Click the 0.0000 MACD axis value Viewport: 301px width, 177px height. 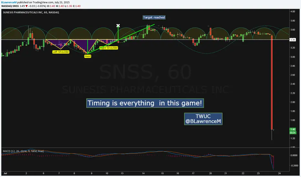[294, 155]
